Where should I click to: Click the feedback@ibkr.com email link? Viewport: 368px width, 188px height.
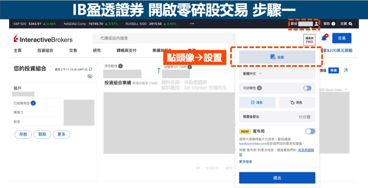(x=253, y=144)
